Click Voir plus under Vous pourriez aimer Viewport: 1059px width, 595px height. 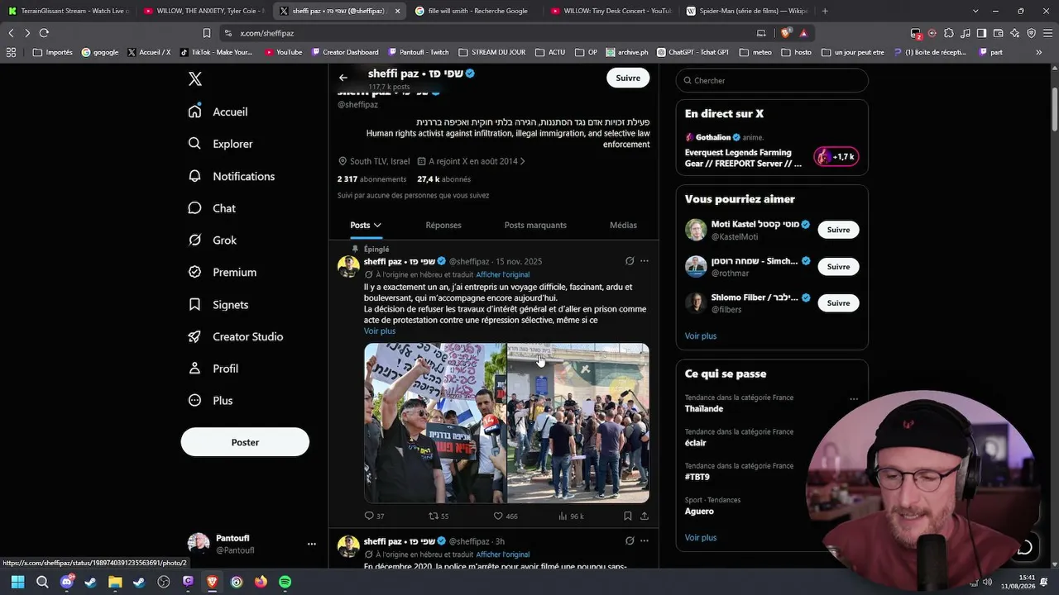701,336
